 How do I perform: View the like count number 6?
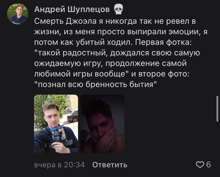coord(209,164)
